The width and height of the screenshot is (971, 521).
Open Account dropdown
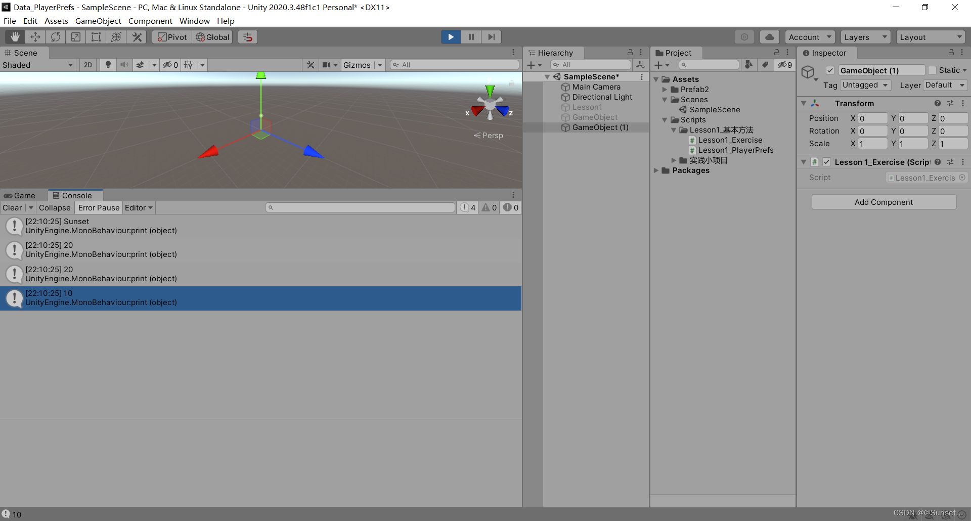tap(810, 37)
